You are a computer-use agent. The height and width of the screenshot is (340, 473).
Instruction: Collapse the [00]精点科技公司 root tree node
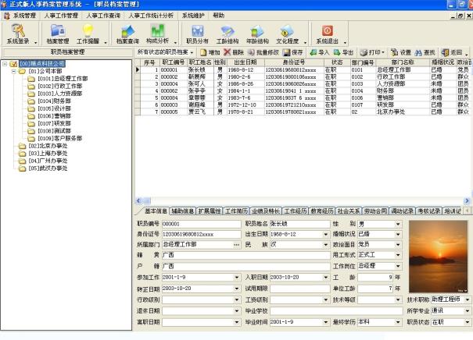(x=5, y=64)
